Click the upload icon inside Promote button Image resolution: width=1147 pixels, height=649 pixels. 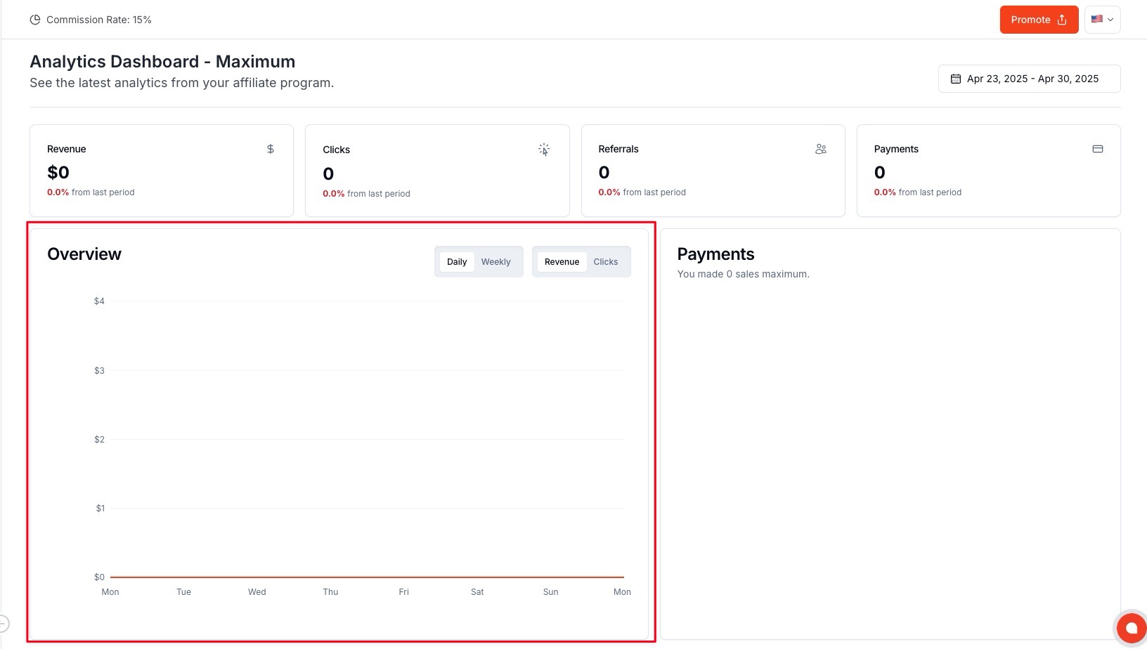(1062, 20)
